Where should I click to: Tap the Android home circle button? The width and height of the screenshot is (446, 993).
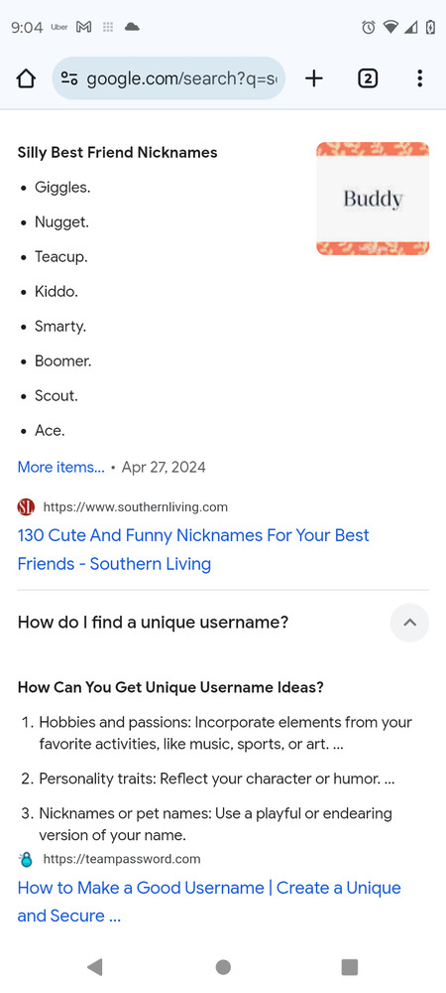point(223,966)
